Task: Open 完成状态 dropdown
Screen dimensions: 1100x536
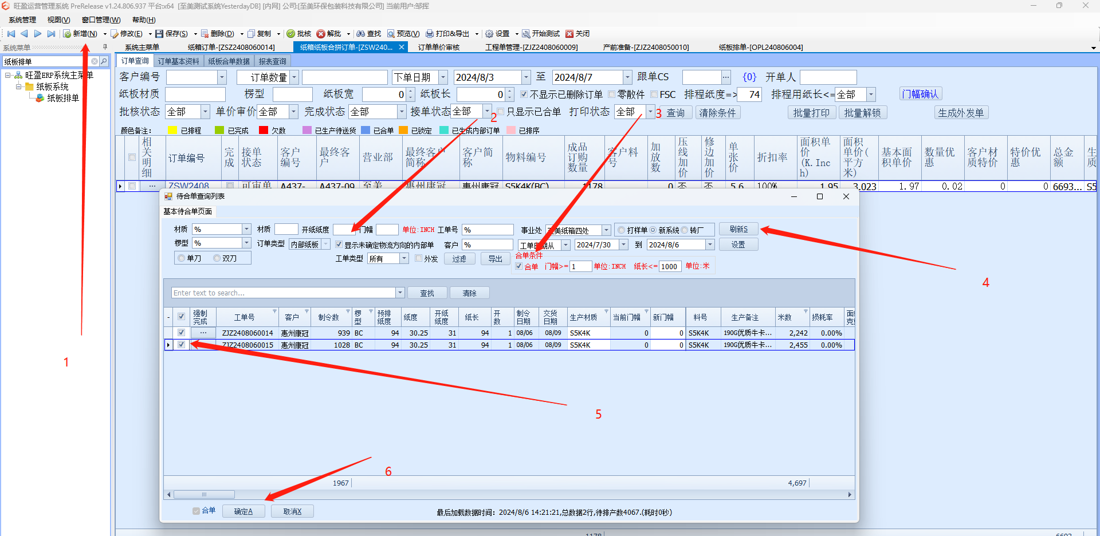Action: (402, 112)
